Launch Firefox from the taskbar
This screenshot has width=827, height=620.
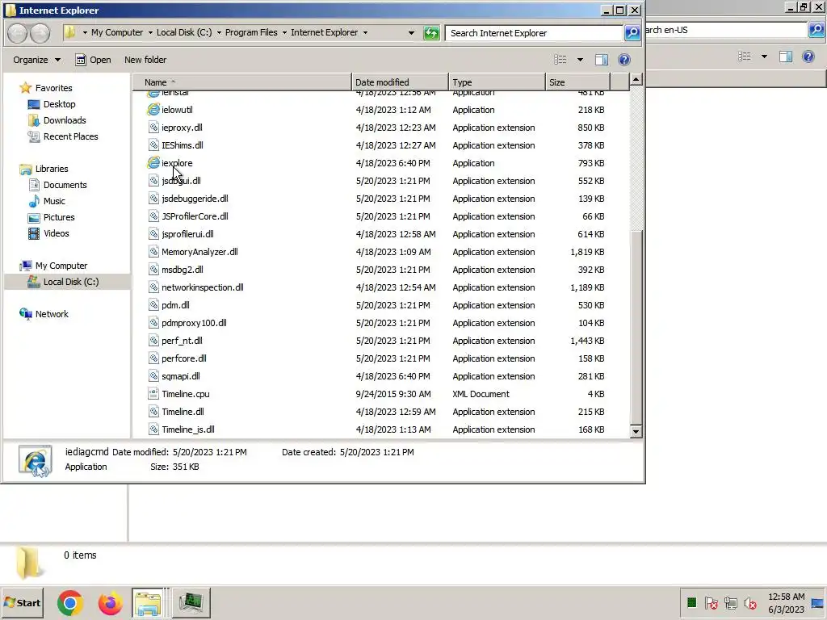coord(110,602)
